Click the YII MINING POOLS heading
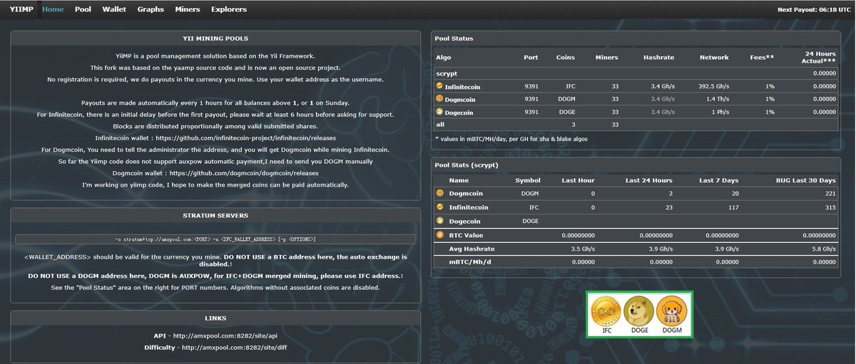 (215, 38)
